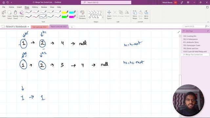This screenshot has height=118, width=210.
Task: Choose the diamond shape in Shapes gallery
Action: click(x=90, y=17)
